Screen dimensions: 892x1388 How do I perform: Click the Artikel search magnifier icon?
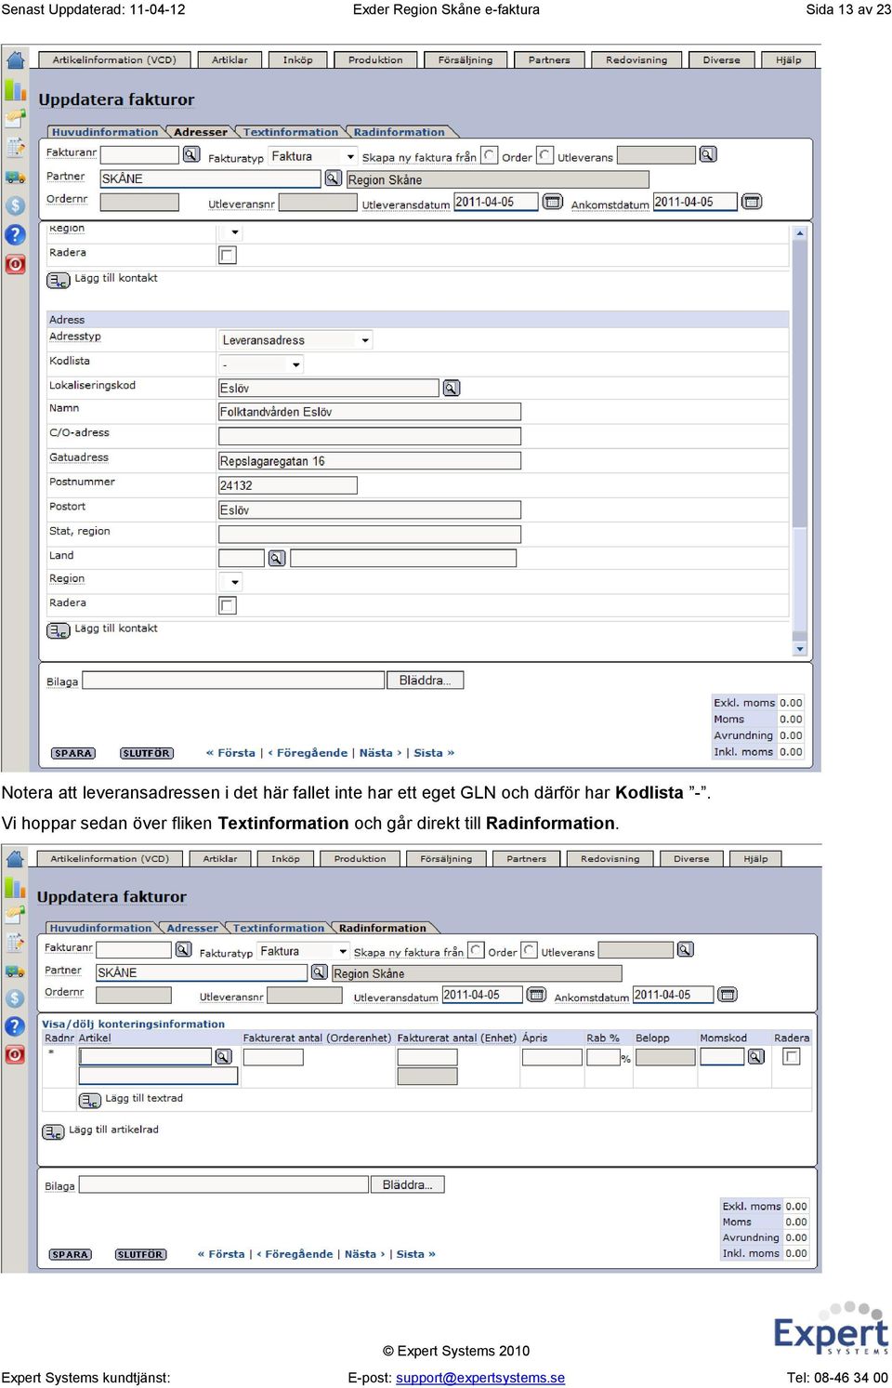coord(224,1057)
